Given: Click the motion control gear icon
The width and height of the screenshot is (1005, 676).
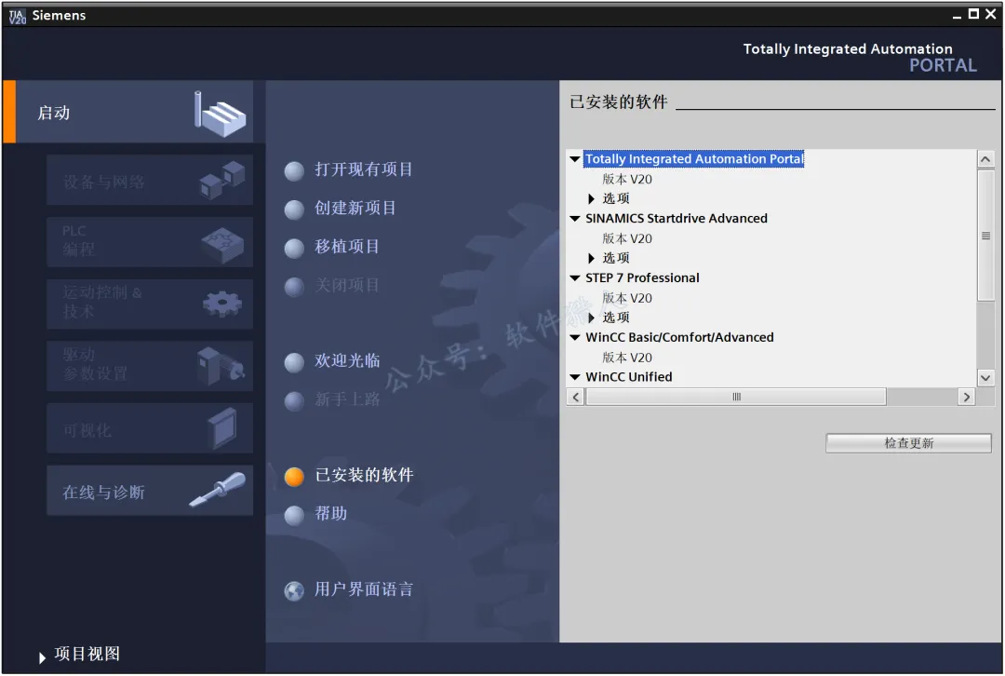Looking at the screenshot, I should tap(221, 304).
